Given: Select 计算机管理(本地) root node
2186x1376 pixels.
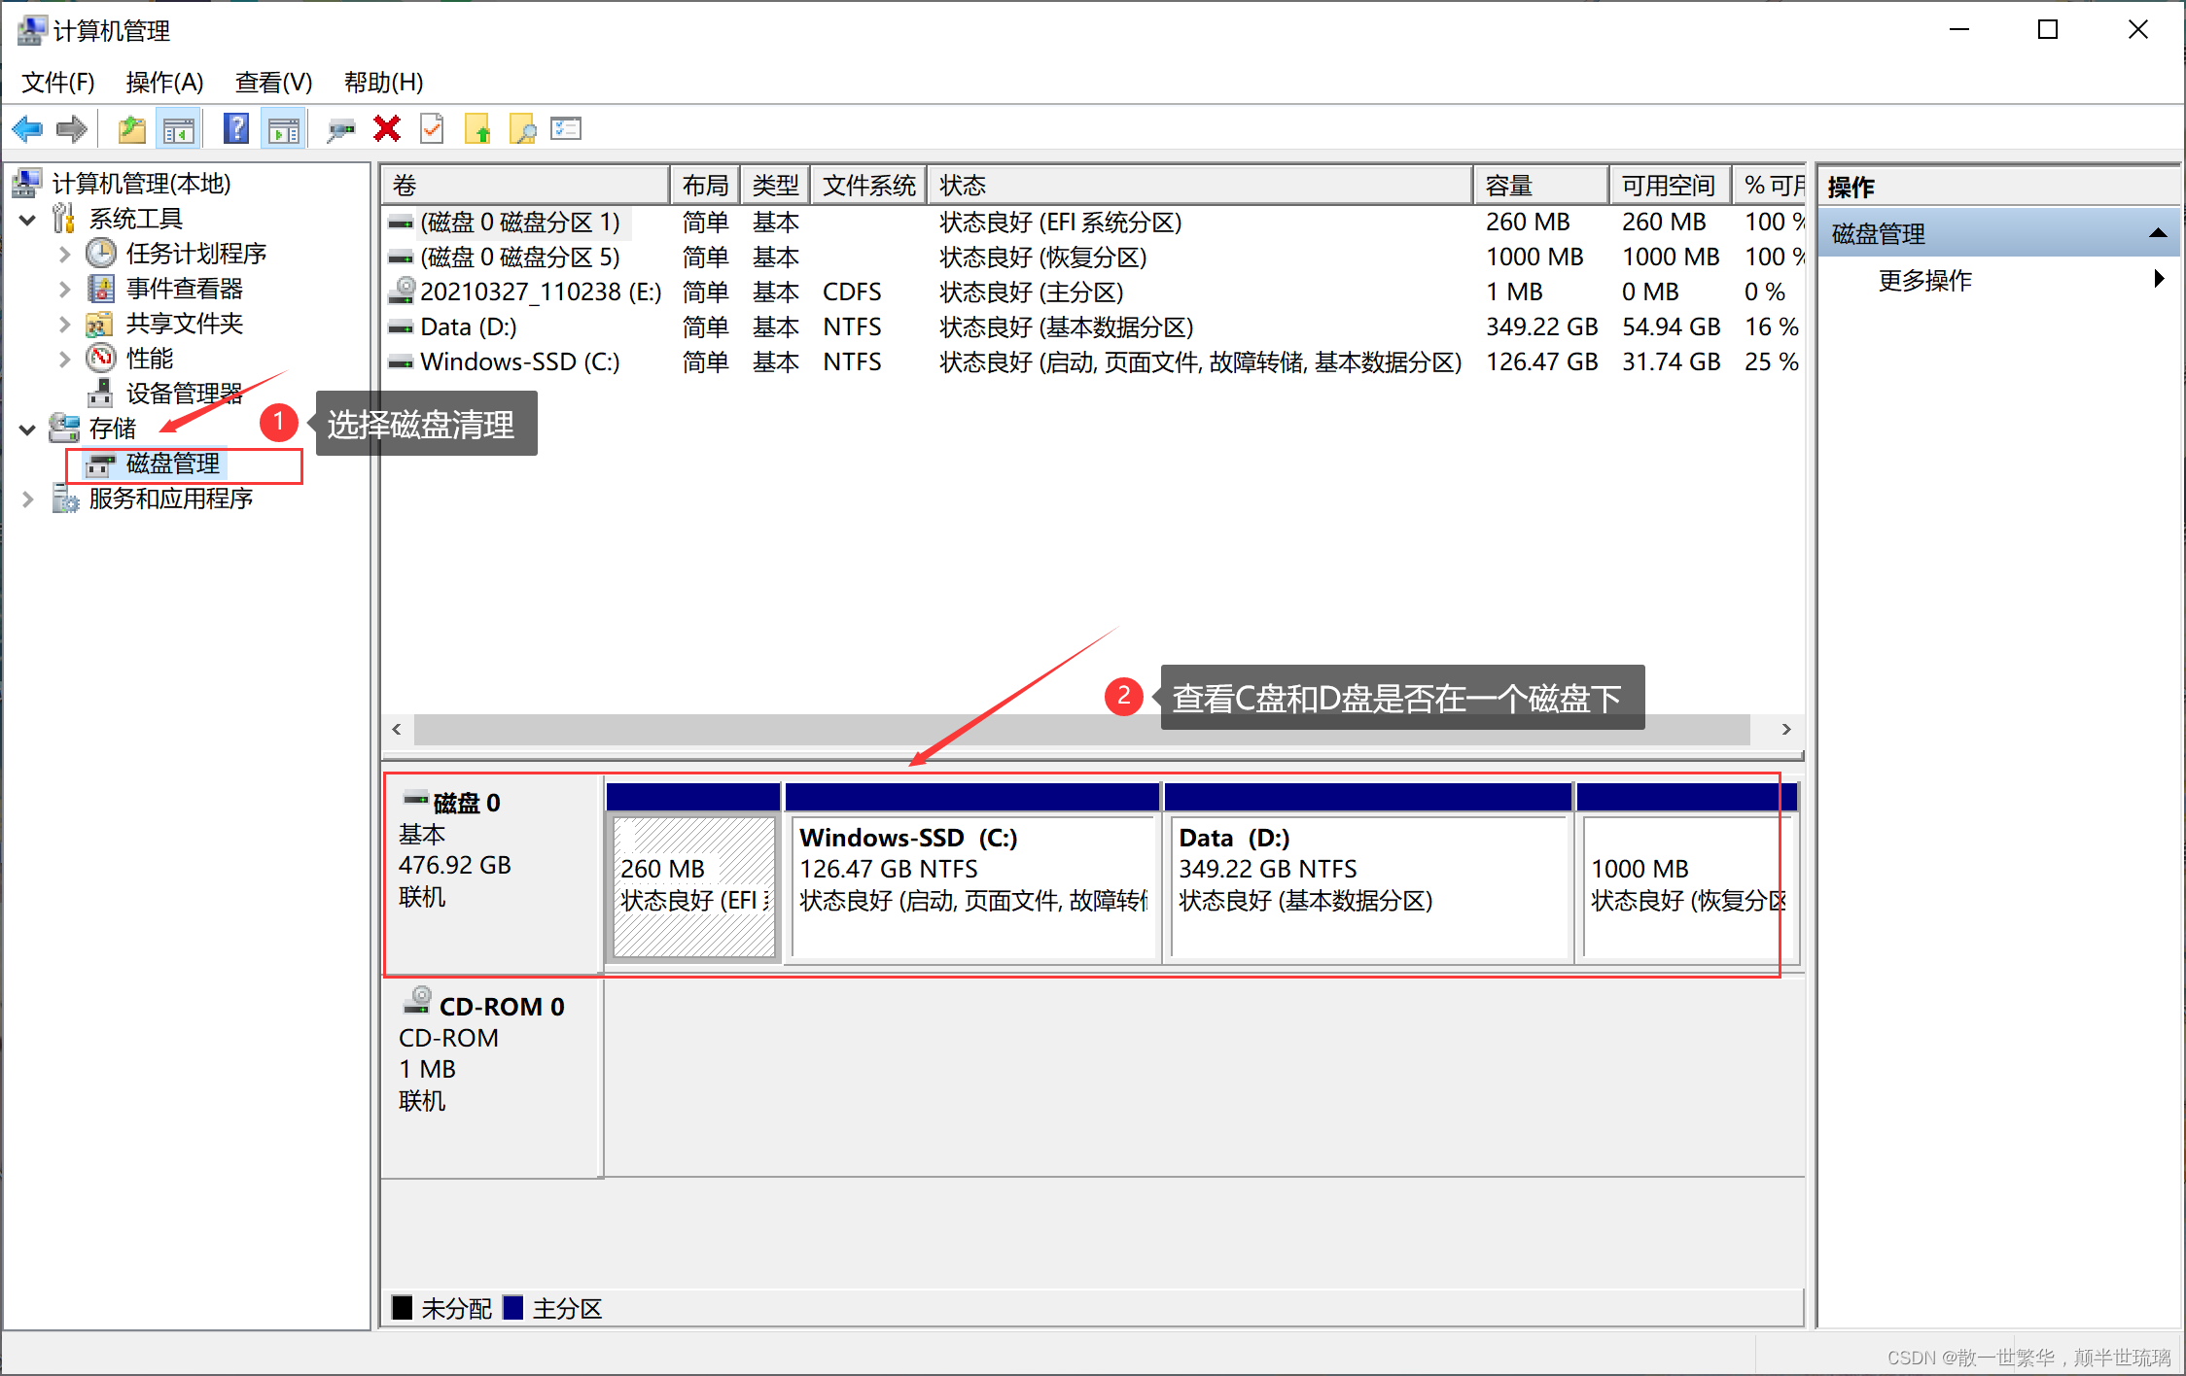Looking at the screenshot, I should click(x=141, y=184).
